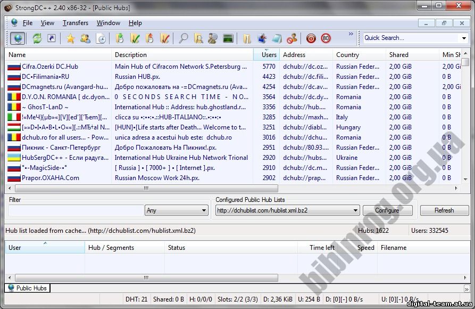Toggle the speed limiter 80 icon
The width and height of the screenshot is (475, 309).
(x=326, y=38)
